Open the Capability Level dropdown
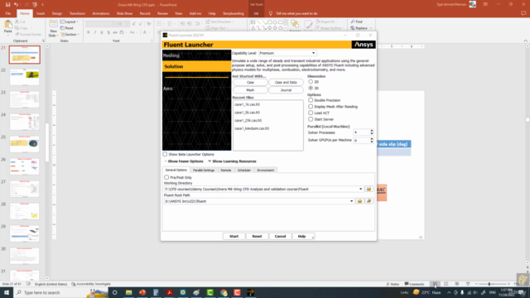 [x=287, y=53]
